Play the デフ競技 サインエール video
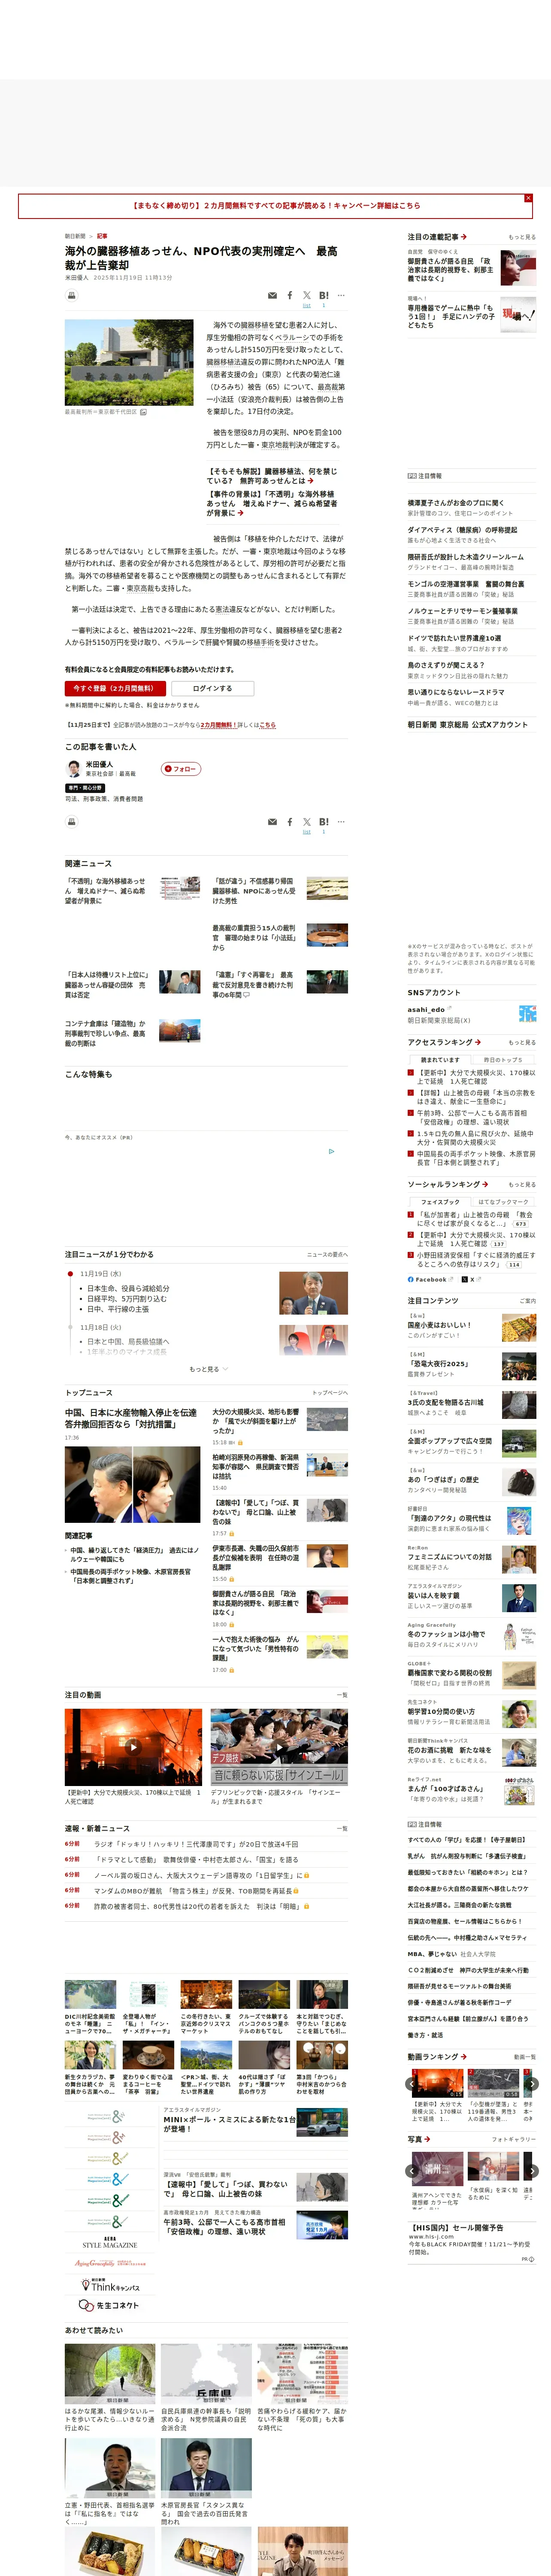 (279, 1747)
